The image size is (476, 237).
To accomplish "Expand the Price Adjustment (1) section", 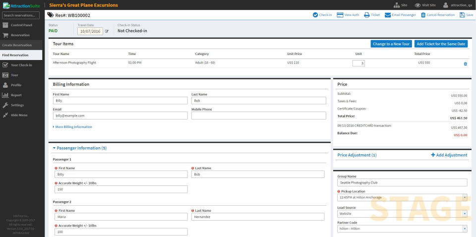I will 357,155.
